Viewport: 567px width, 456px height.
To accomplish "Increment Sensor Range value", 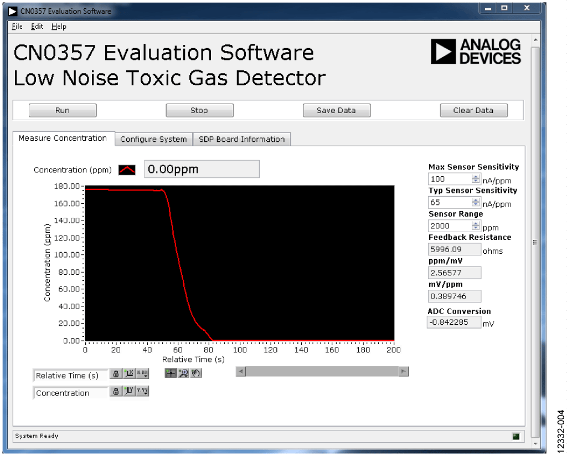I will coord(476,224).
